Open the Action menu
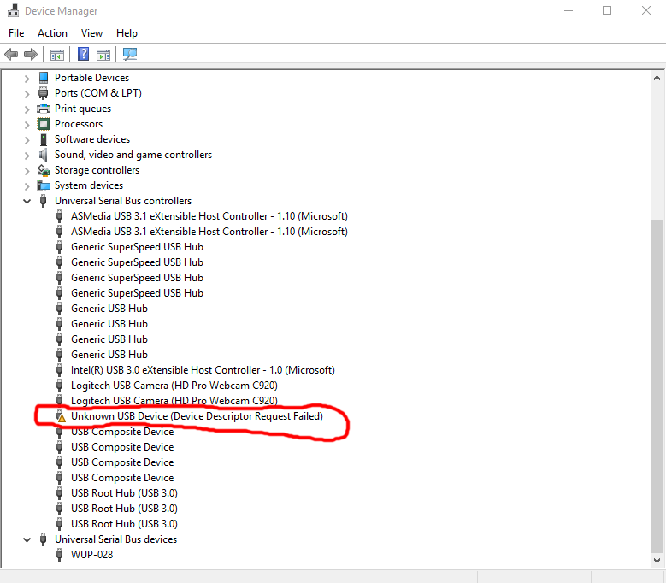The height and width of the screenshot is (583, 666). click(52, 33)
